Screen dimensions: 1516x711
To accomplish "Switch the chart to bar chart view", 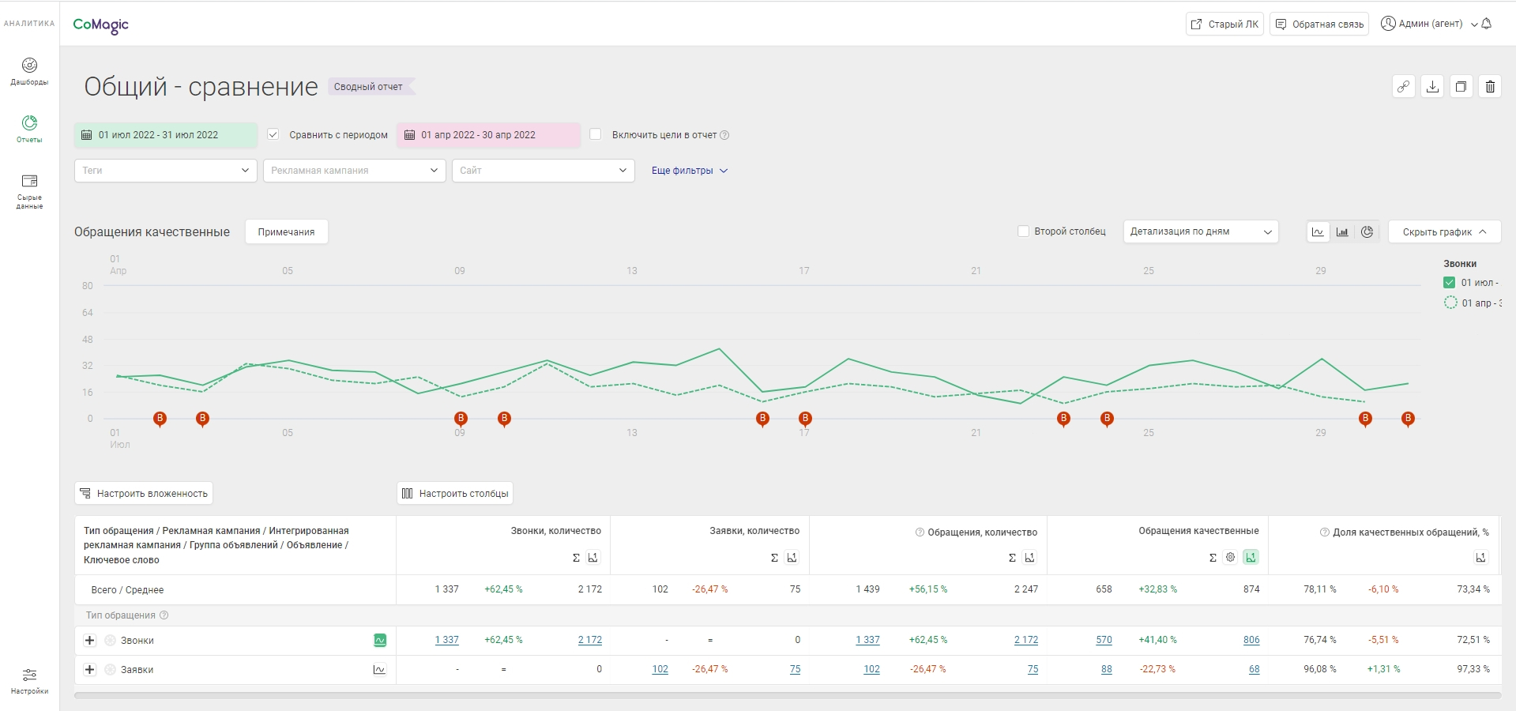I will pos(1342,232).
